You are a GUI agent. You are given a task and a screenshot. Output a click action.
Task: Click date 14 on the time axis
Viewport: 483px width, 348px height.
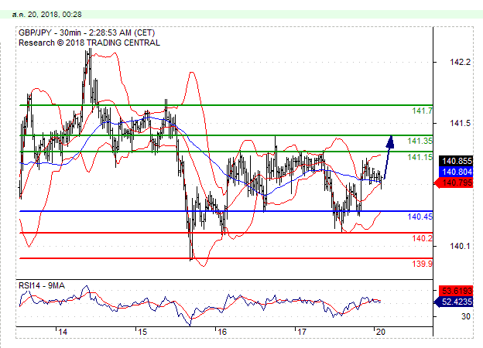pos(62,332)
